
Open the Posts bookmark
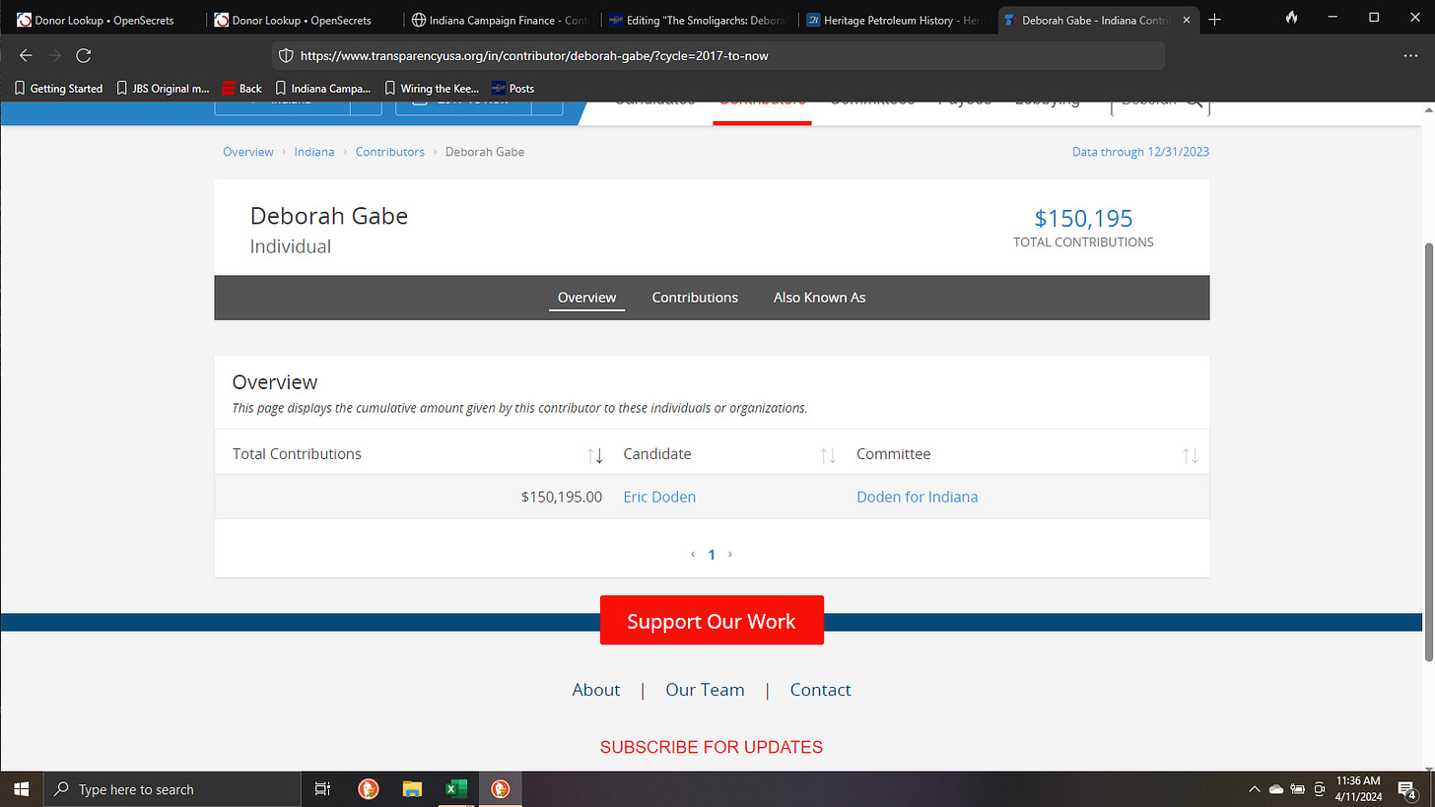512,89
